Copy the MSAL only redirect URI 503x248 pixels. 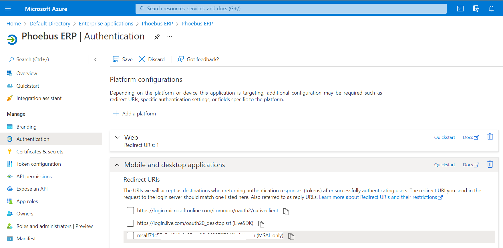pos(291,236)
